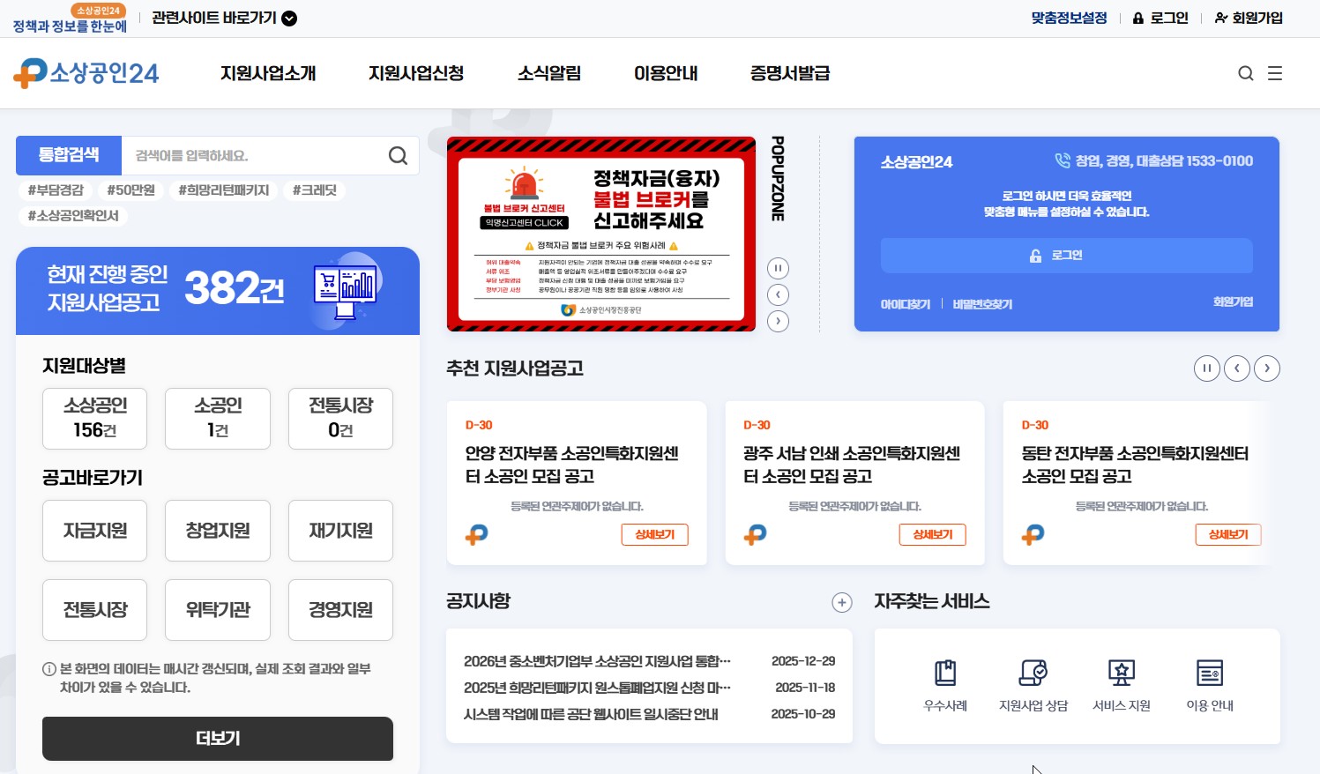Image resolution: width=1320 pixels, height=774 pixels.
Task: Pause the POPUPZONE banner rotation
Action: point(778,268)
